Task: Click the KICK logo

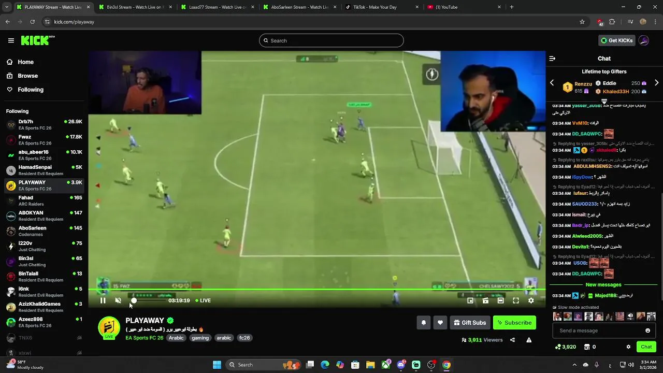Action: (38, 40)
